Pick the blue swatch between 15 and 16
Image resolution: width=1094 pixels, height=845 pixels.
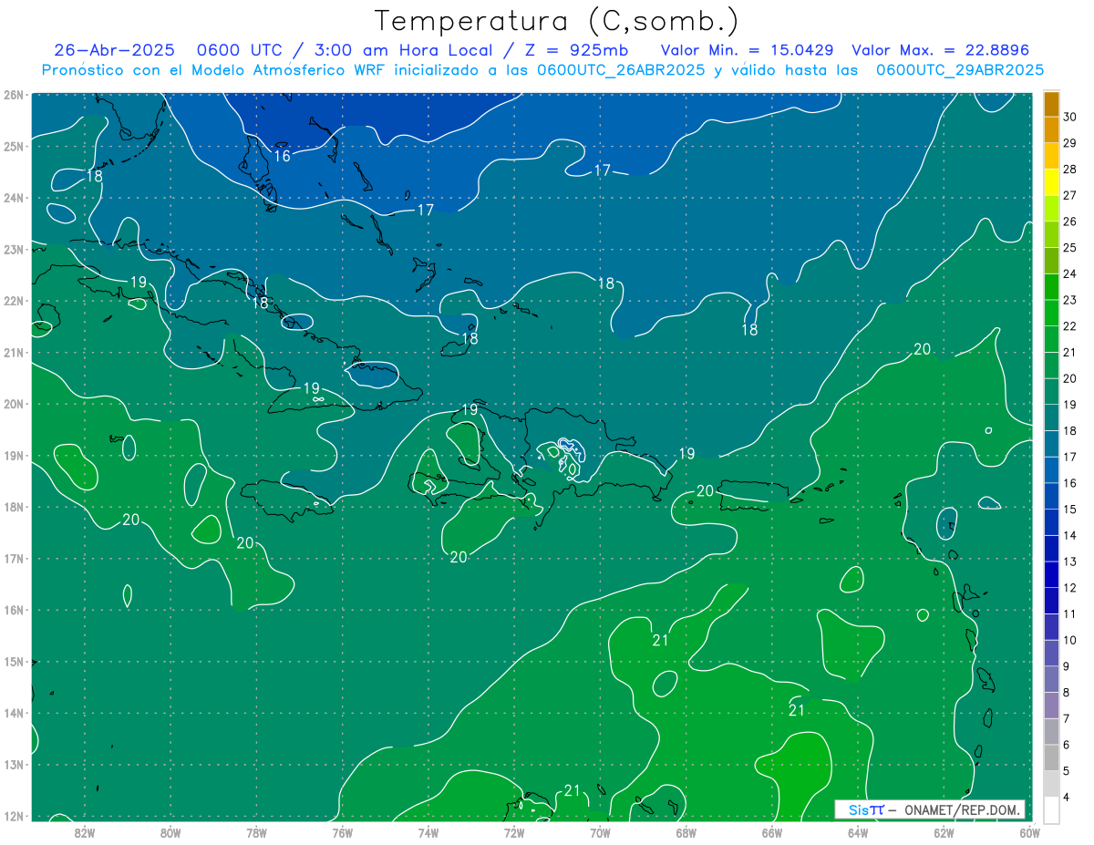click(x=1051, y=496)
